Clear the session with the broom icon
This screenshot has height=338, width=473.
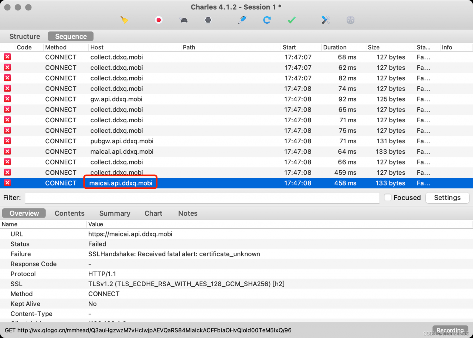coord(124,20)
